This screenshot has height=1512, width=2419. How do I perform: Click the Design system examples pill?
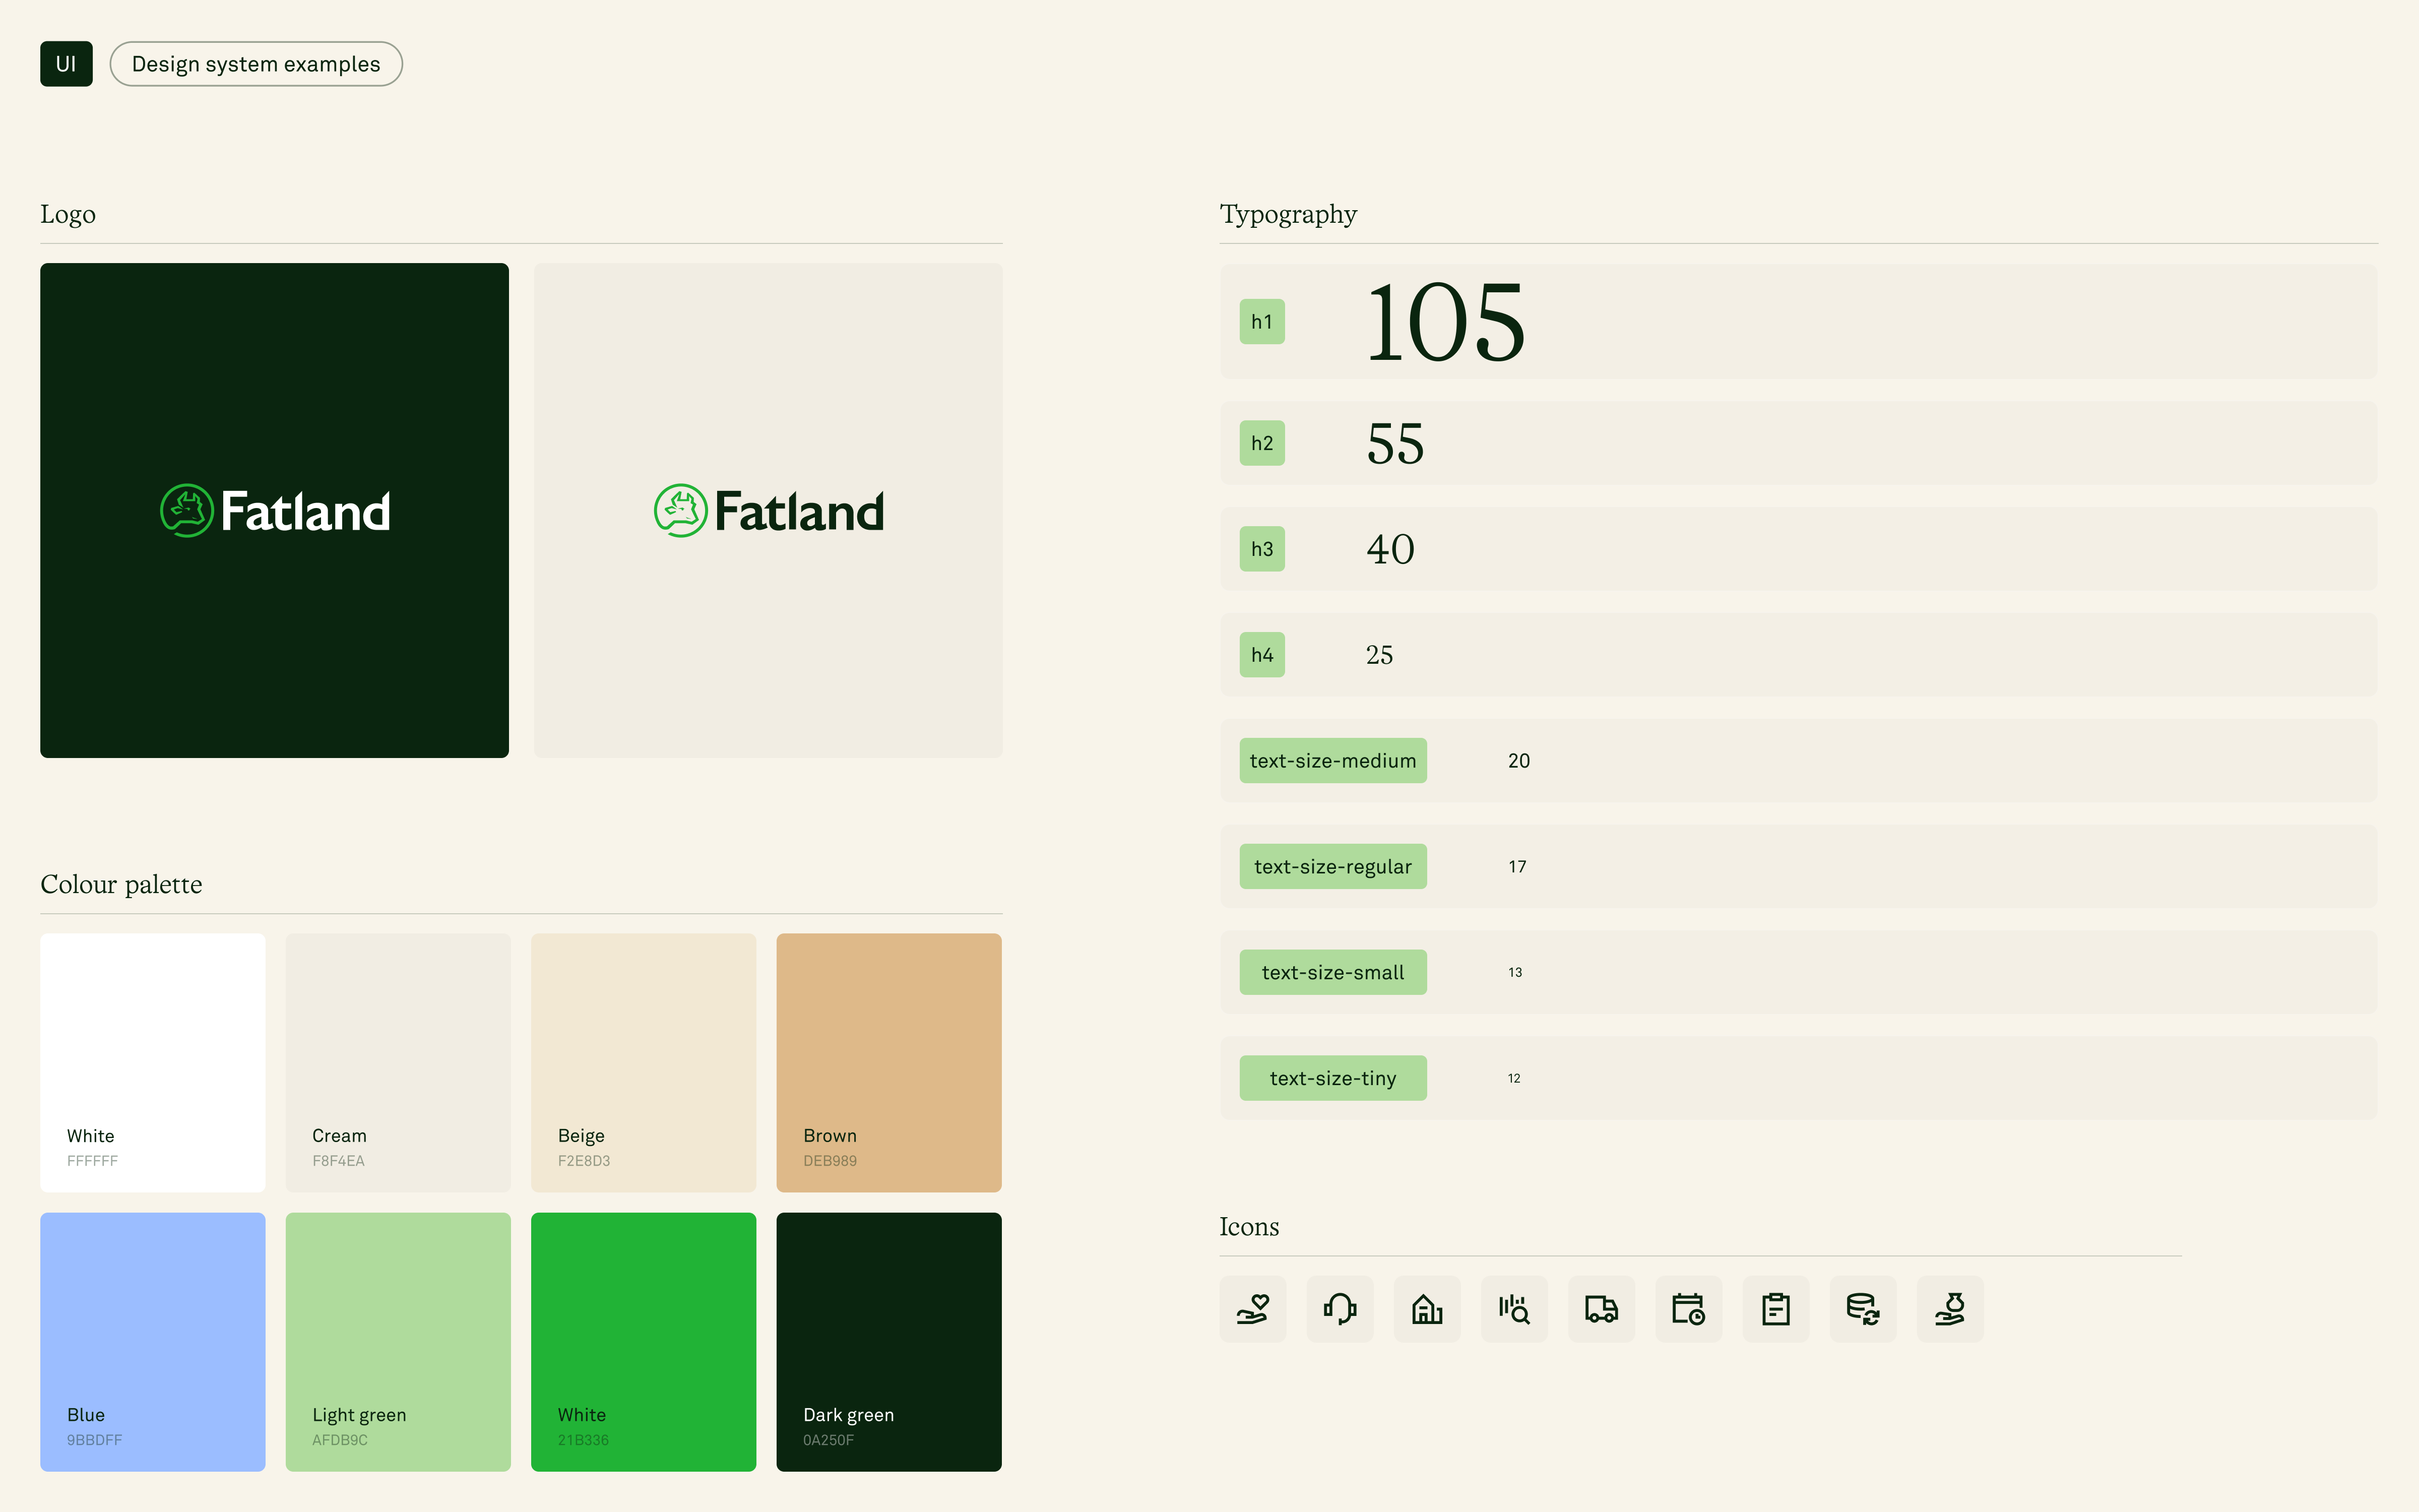[256, 64]
